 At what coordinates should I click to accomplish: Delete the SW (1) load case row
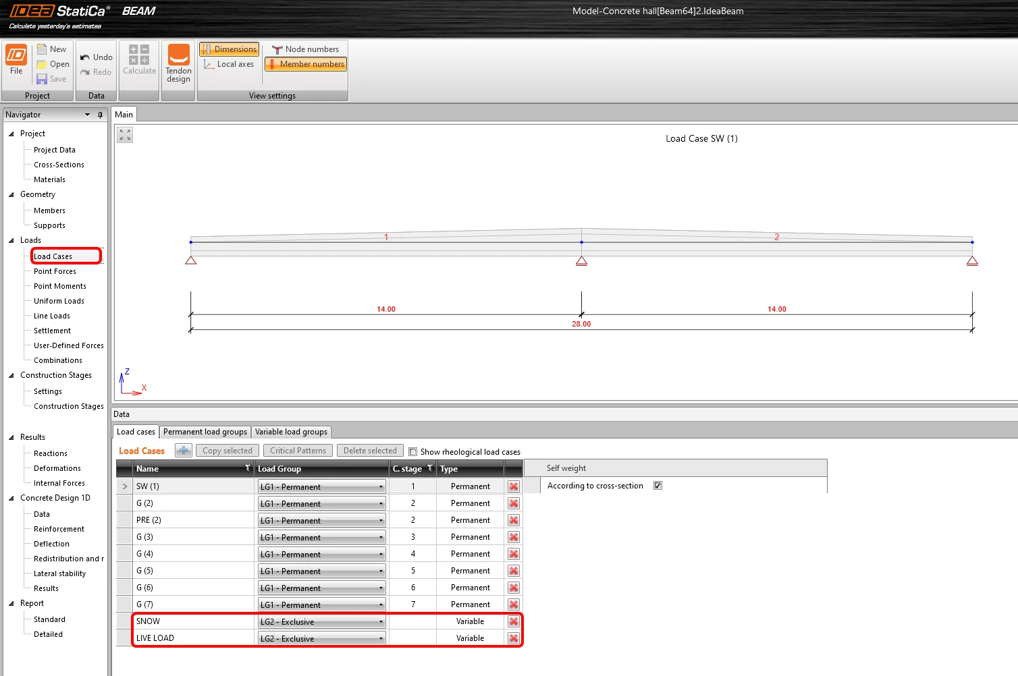point(514,486)
